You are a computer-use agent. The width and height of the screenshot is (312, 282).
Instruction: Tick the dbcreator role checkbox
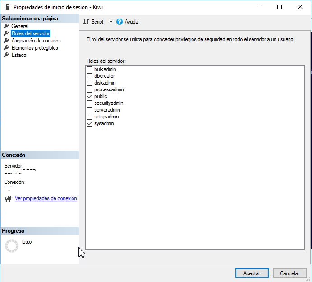coord(89,76)
